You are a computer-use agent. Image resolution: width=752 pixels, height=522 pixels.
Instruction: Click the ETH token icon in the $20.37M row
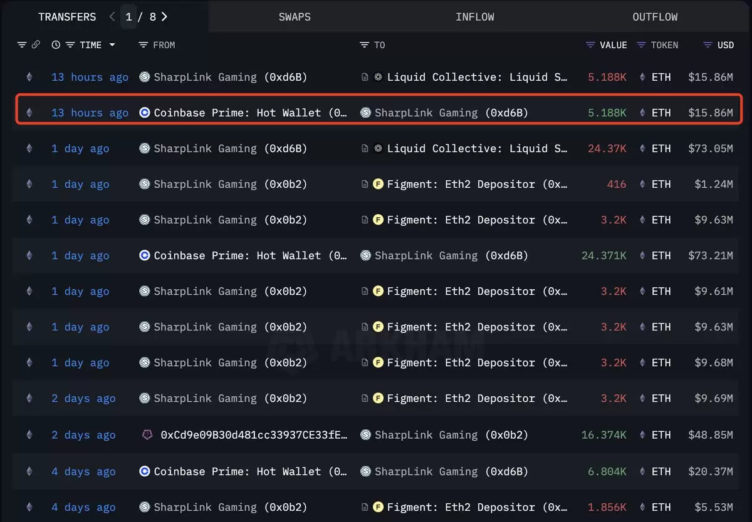tap(642, 471)
